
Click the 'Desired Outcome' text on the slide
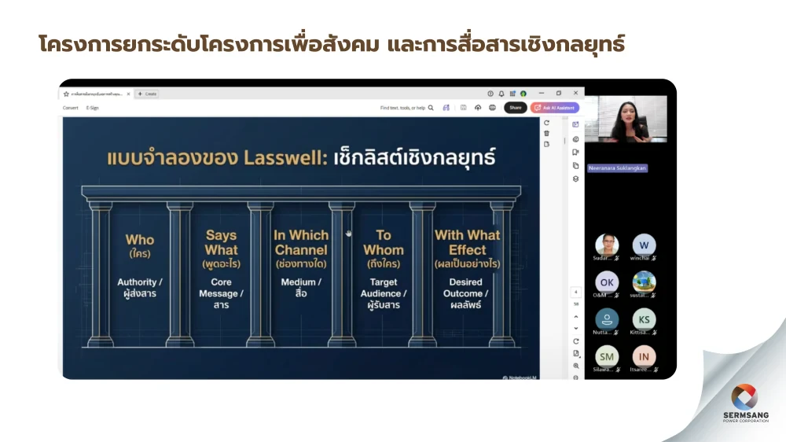(465, 288)
